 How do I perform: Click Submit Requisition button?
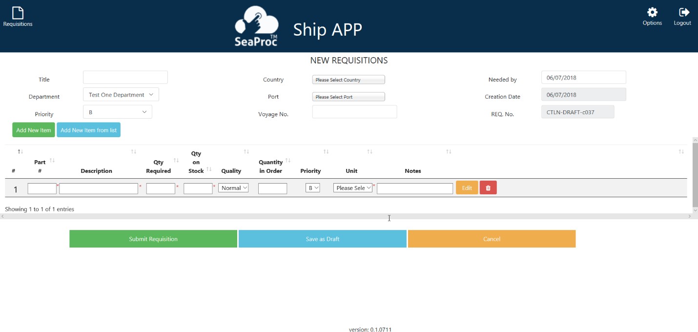click(153, 239)
